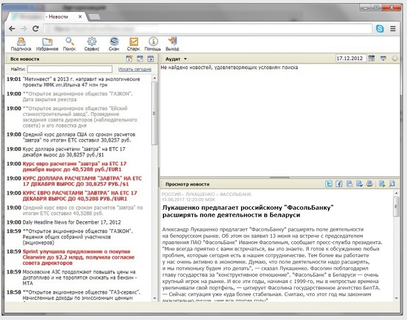Open Skype extension icon in browser

380,29
